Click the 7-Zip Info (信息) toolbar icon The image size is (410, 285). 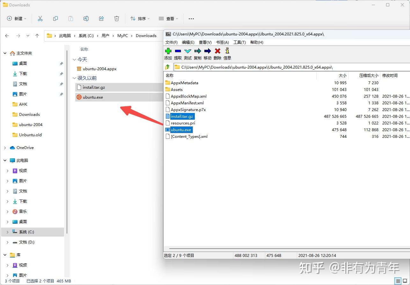pyautogui.click(x=227, y=51)
